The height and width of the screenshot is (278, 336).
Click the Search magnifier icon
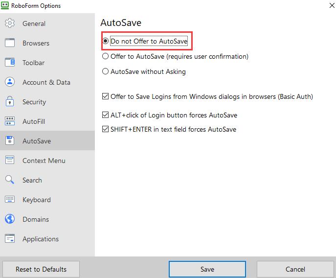point(10,180)
